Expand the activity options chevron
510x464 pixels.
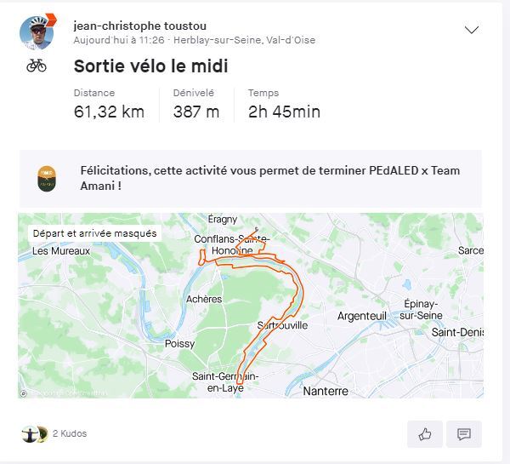(x=471, y=30)
